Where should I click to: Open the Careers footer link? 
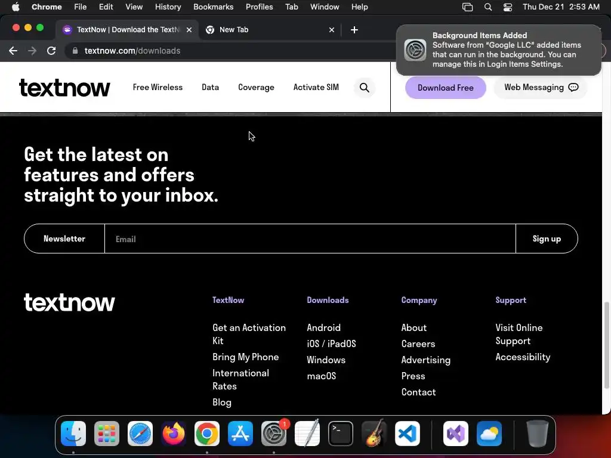(418, 343)
